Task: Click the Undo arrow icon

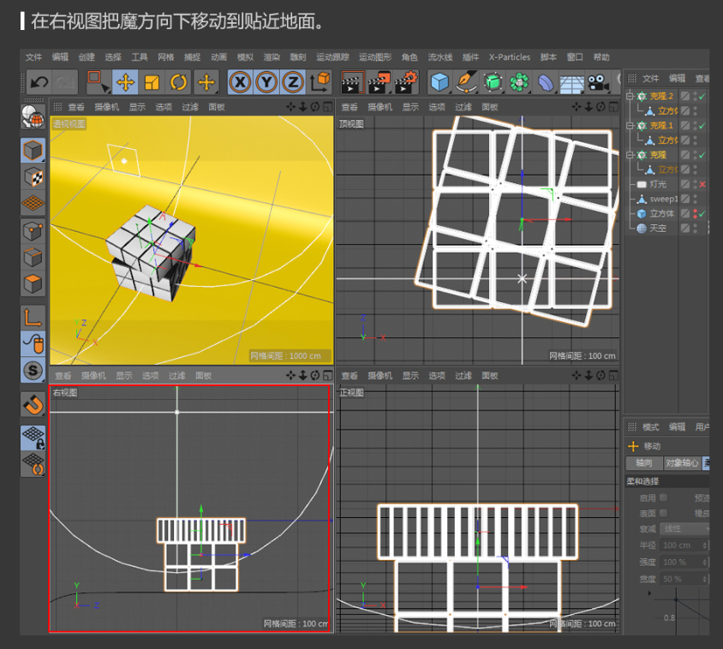Action: (39, 82)
